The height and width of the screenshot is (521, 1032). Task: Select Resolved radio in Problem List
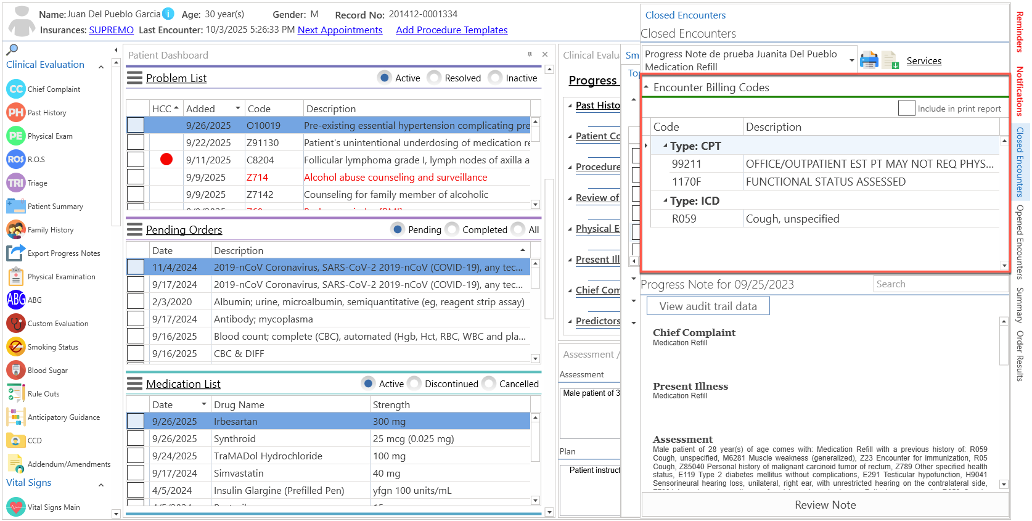(434, 78)
